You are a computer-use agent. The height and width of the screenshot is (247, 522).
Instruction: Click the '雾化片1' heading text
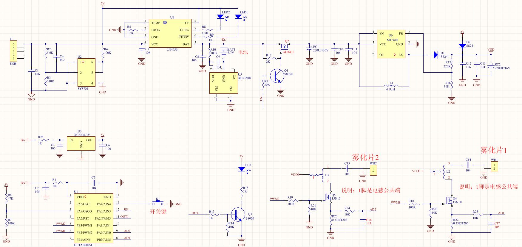coord(493,150)
